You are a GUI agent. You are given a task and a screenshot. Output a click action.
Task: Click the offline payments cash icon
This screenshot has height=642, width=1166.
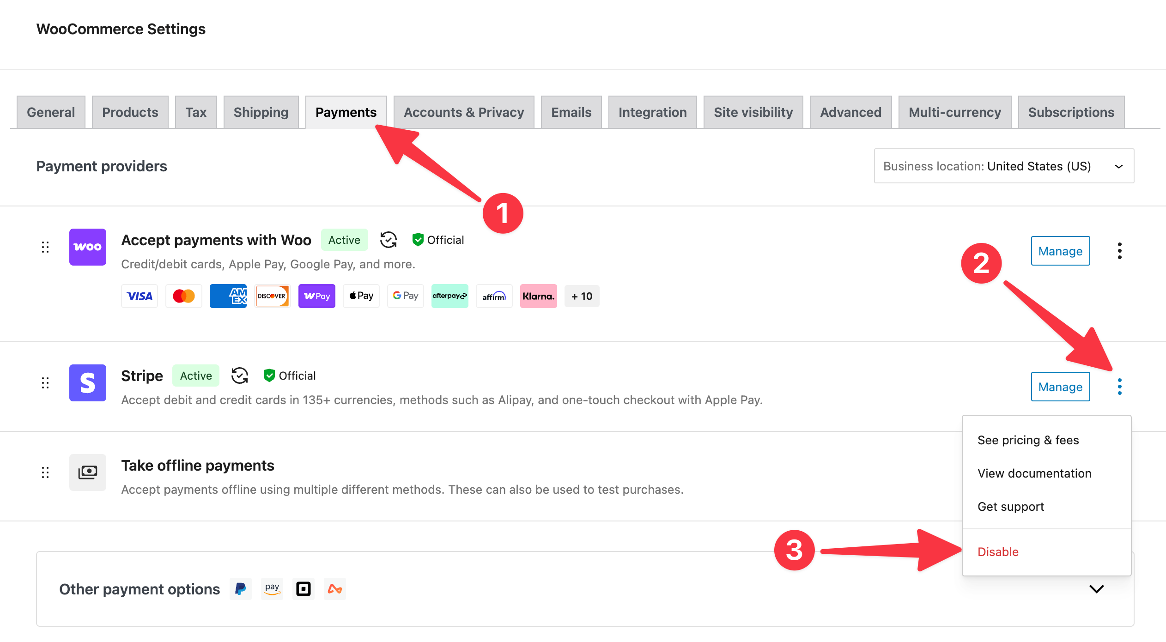pos(87,472)
